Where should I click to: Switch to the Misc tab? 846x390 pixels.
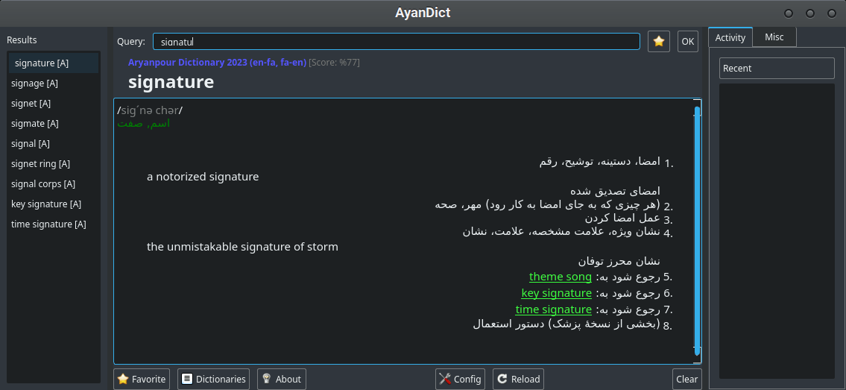click(x=774, y=37)
